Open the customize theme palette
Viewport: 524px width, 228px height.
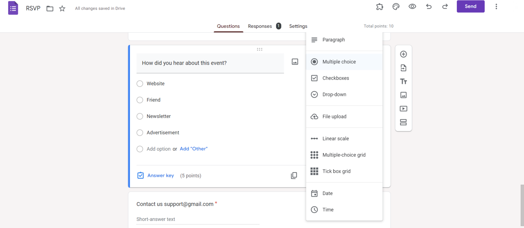[396, 6]
